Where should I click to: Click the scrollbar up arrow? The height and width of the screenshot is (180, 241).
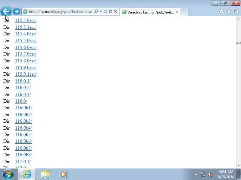click(x=239, y=19)
